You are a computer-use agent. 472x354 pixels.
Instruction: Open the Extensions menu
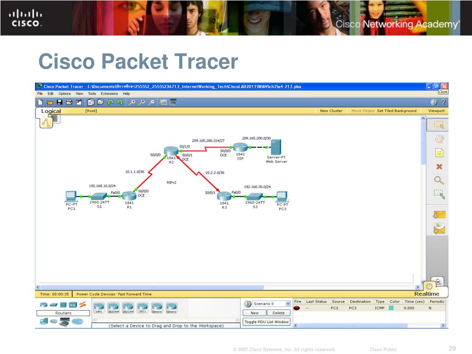[109, 94]
